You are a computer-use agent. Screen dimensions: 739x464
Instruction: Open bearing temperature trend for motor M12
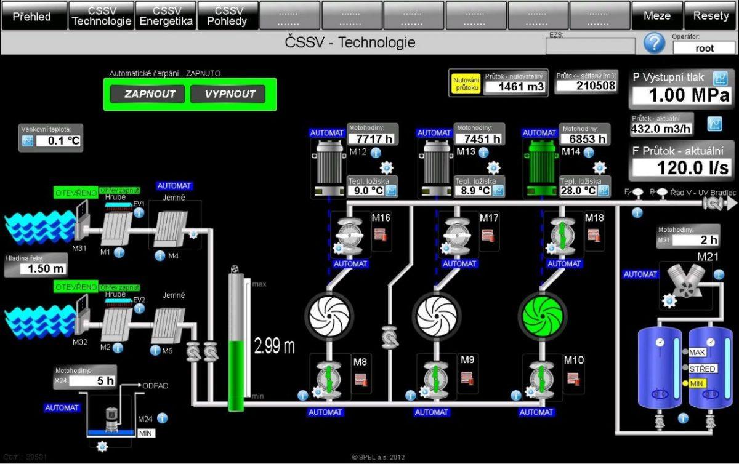point(391,191)
